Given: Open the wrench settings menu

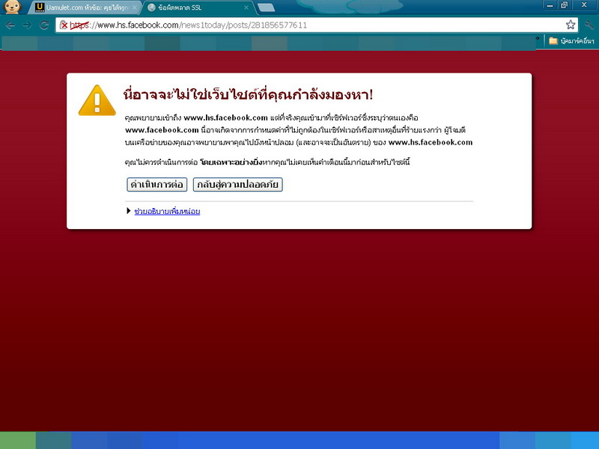Looking at the screenshot, I should click(589, 25).
